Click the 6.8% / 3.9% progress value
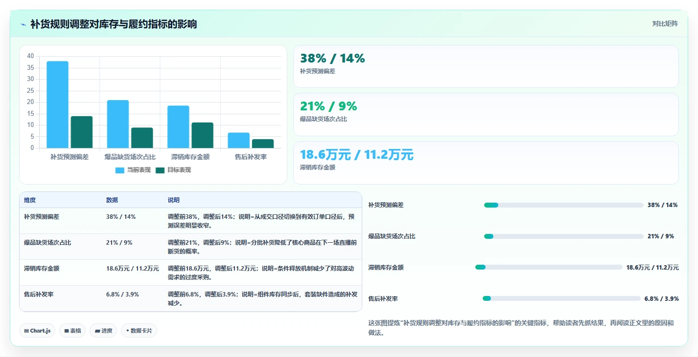 coord(661,298)
